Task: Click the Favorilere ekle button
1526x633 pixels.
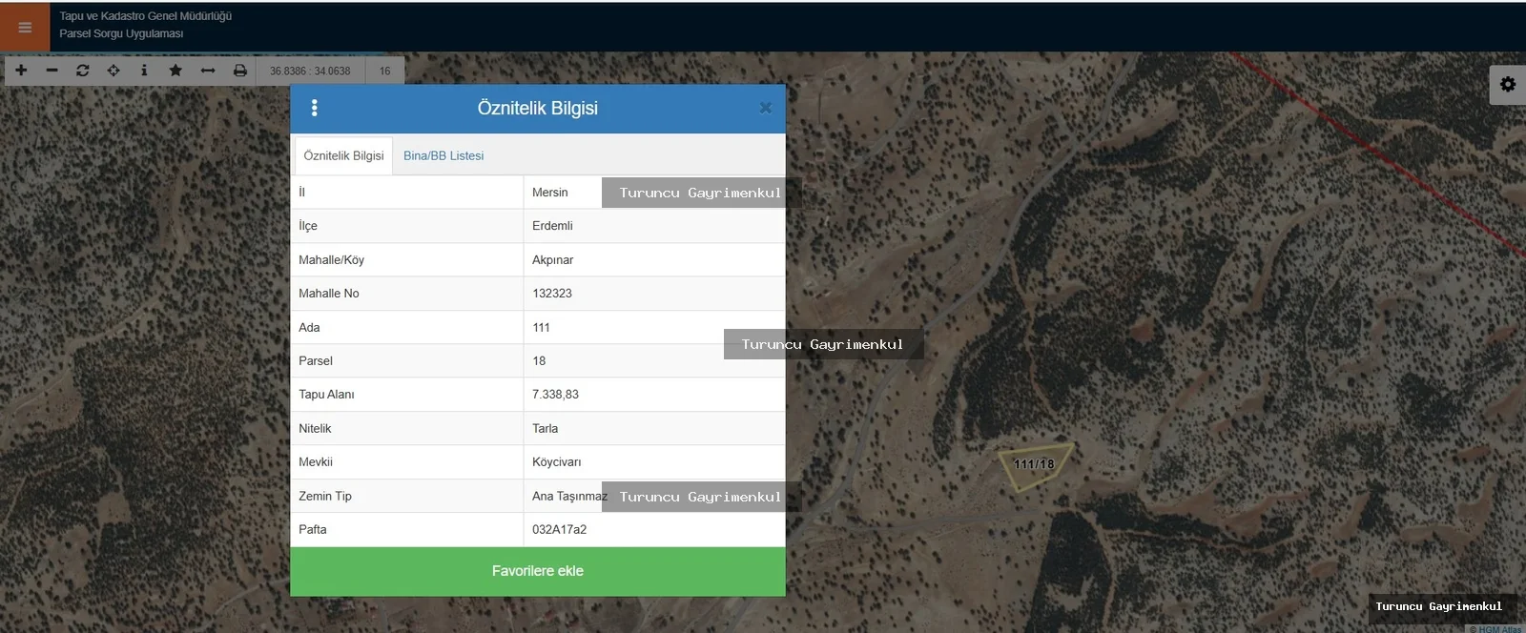Action: [538, 571]
